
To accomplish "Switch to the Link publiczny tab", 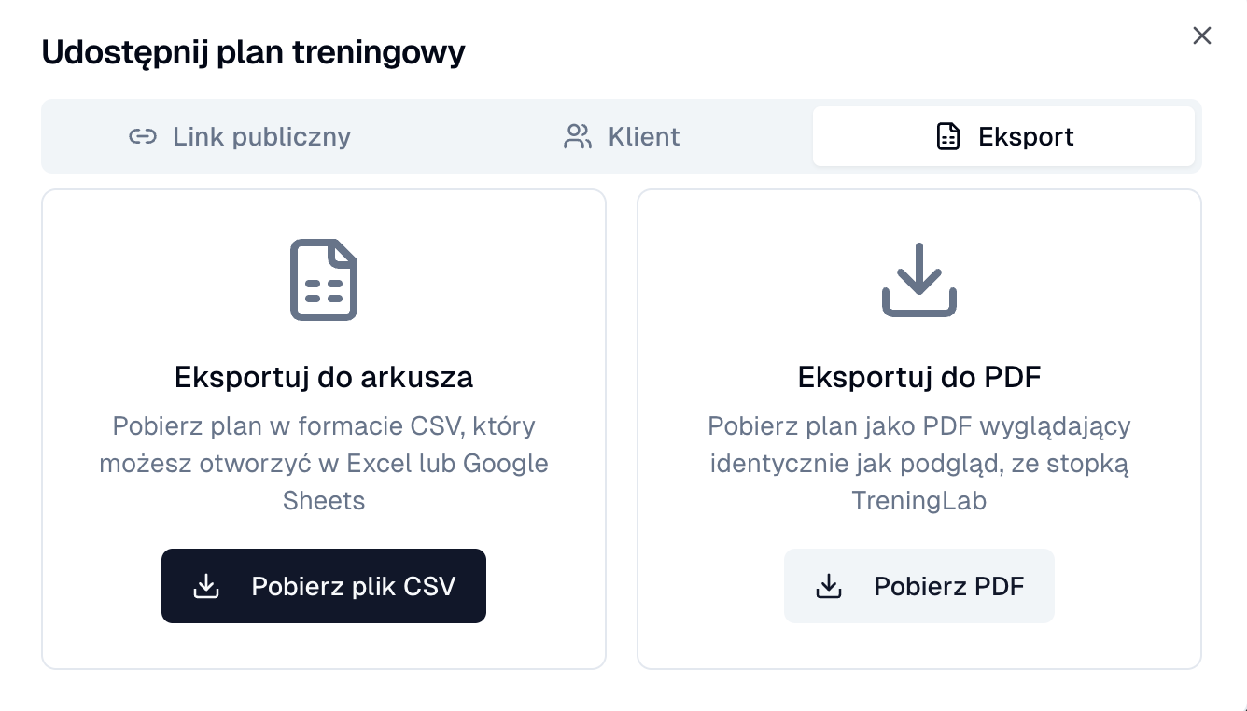I will tap(239, 136).
